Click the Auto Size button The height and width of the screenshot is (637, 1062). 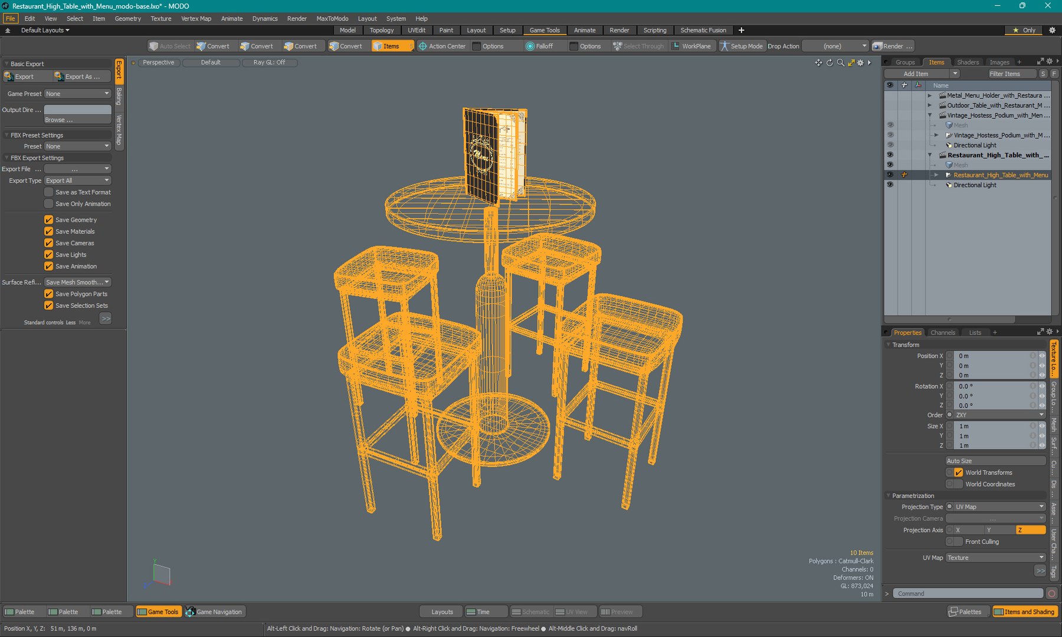996,461
